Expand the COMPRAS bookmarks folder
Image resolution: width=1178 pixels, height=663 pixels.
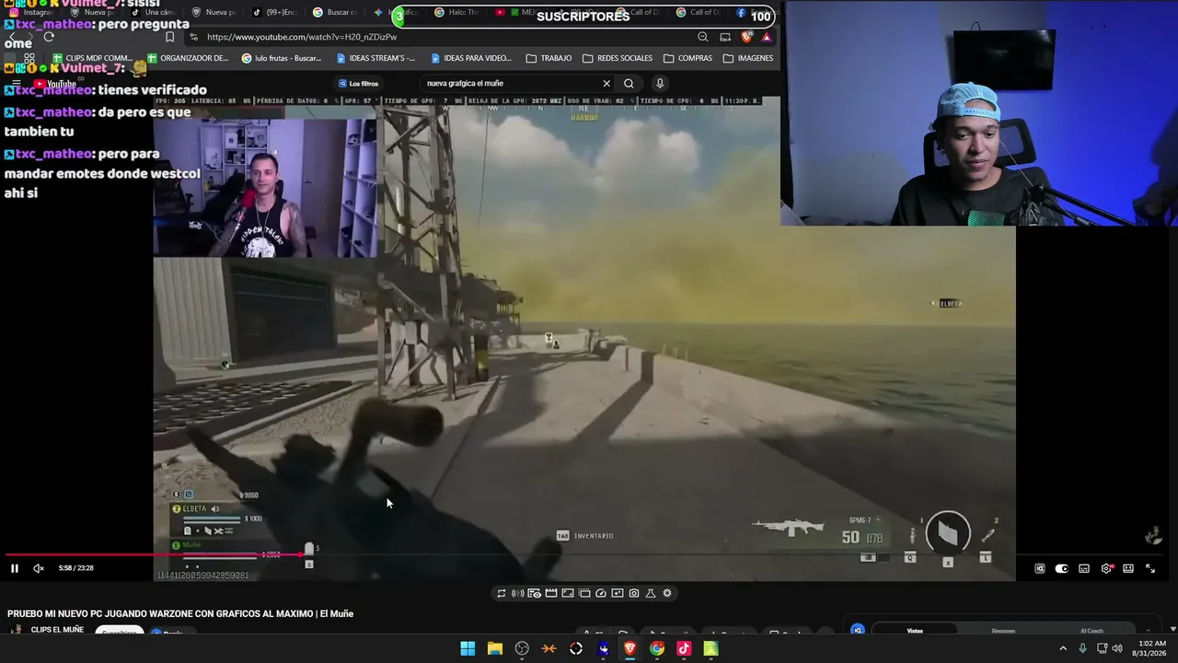pyautogui.click(x=687, y=58)
